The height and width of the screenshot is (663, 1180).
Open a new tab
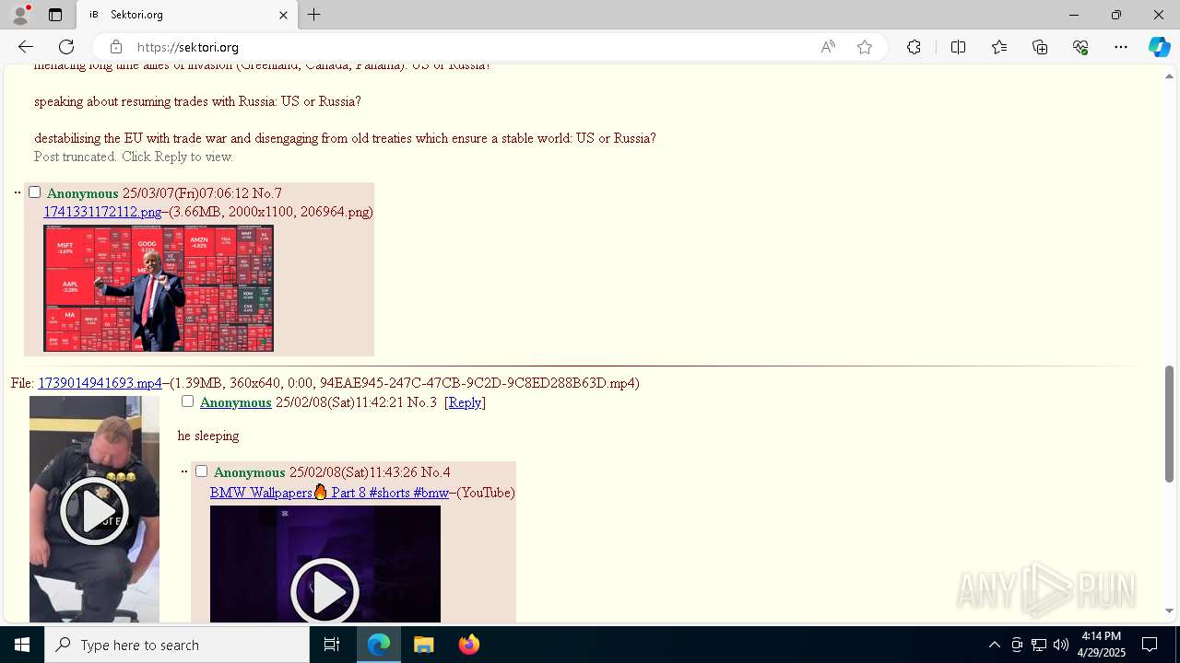(x=314, y=15)
